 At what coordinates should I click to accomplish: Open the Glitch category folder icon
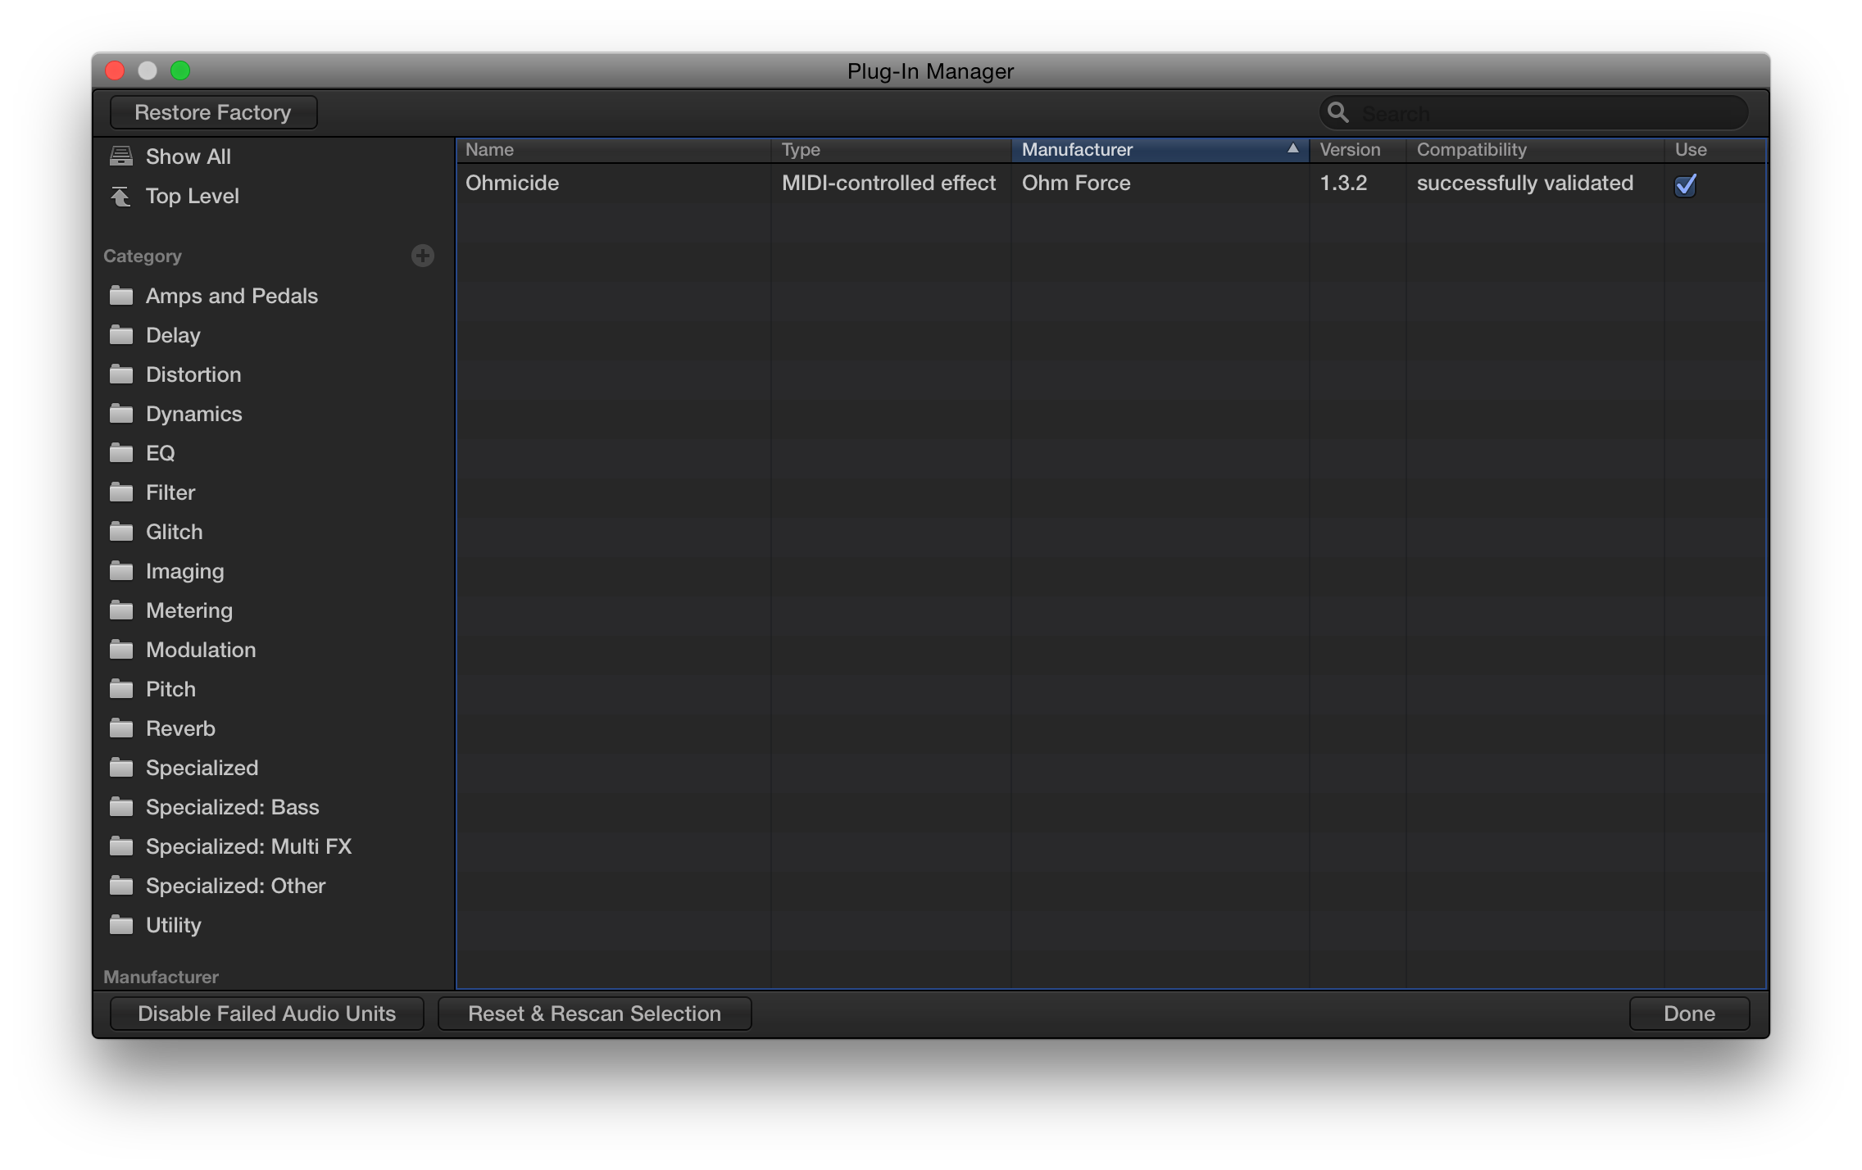click(x=121, y=532)
